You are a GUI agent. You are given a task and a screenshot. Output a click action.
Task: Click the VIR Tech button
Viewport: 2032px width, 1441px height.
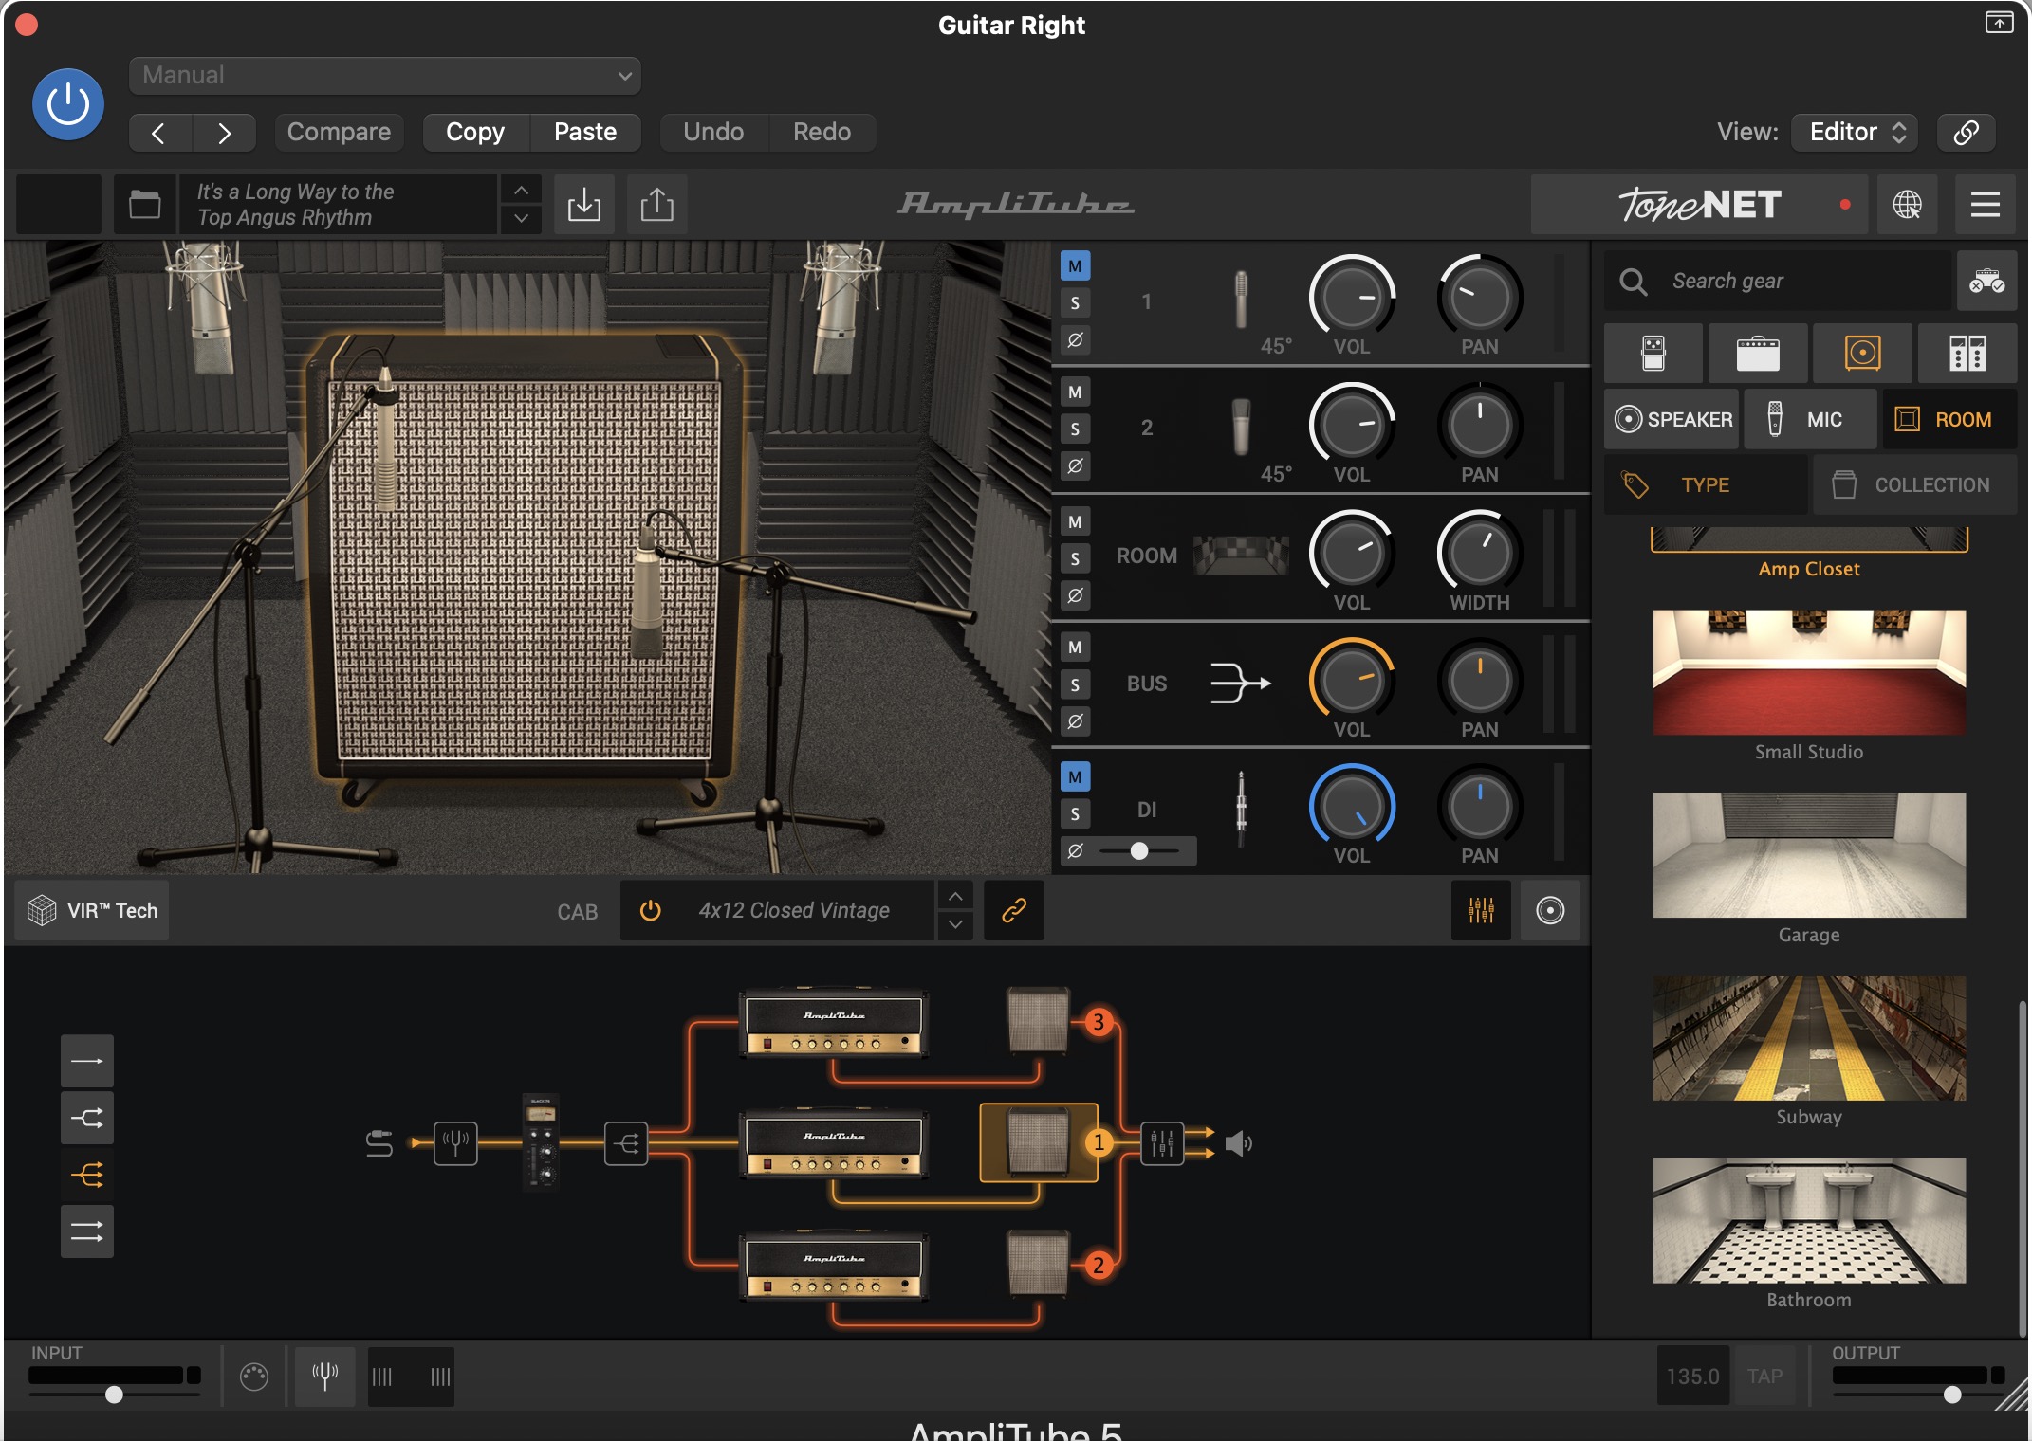click(92, 910)
